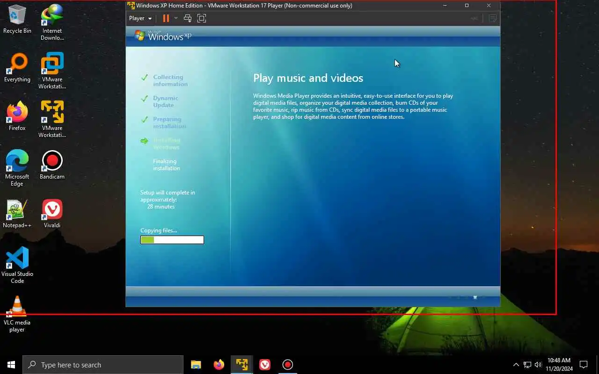Select the Microsoft Edge desktop icon
Viewport: 599px width, 374px height.
coord(17,168)
